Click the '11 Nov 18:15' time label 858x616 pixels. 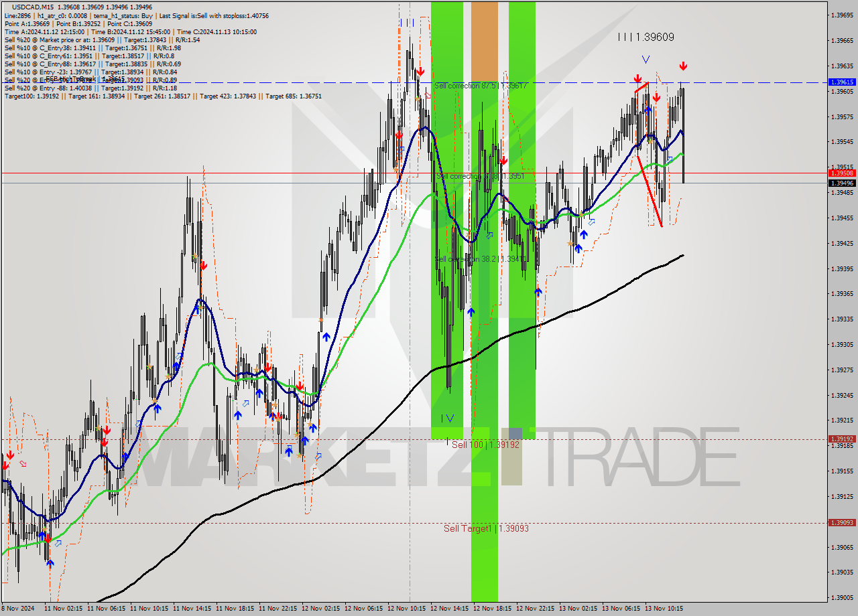click(x=235, y=609)
